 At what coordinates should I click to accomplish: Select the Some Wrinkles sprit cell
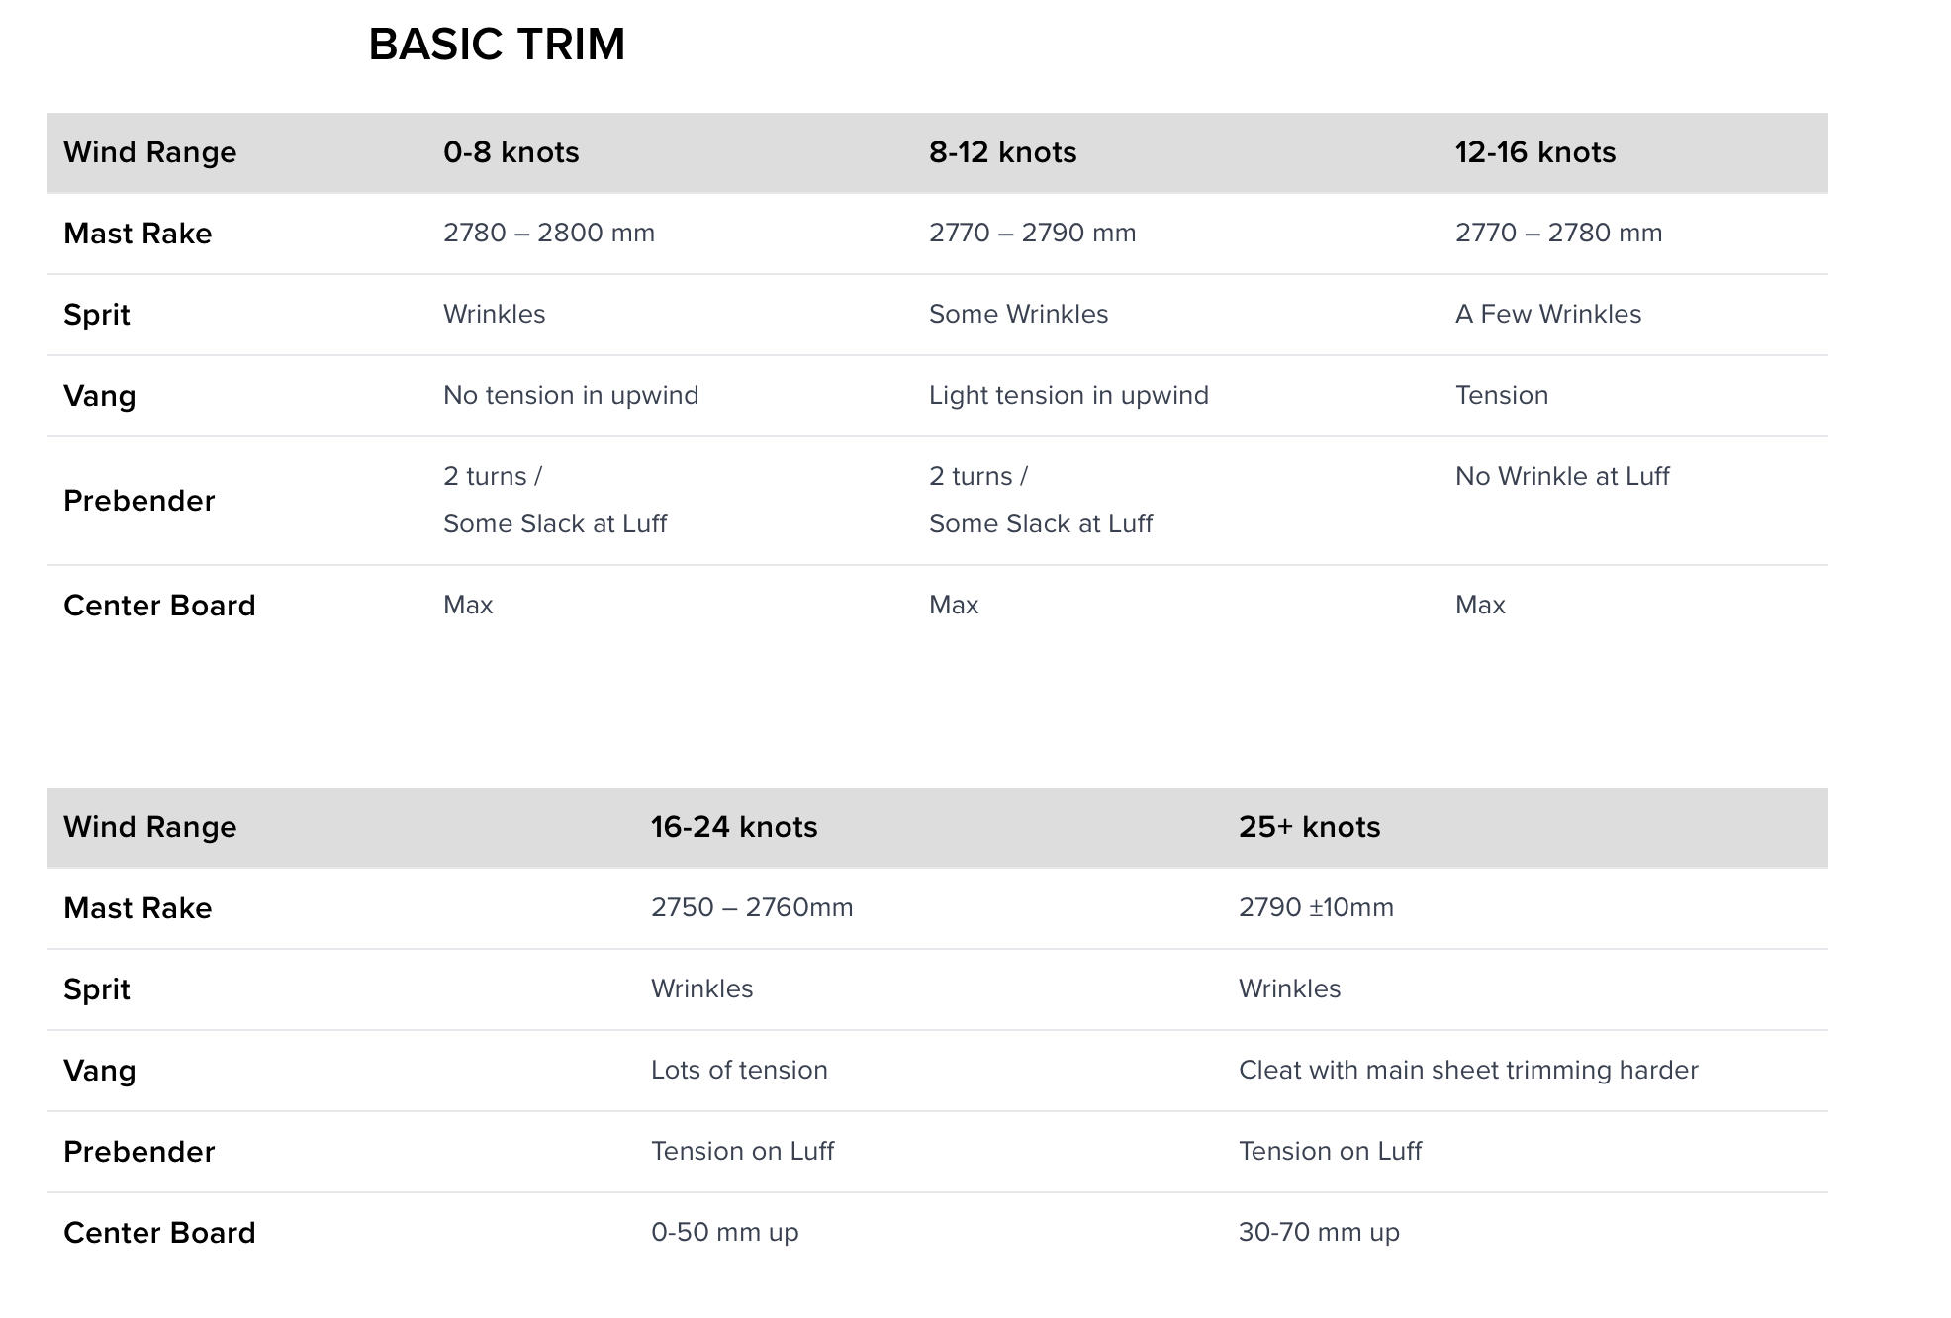[x=1018, y=314]
